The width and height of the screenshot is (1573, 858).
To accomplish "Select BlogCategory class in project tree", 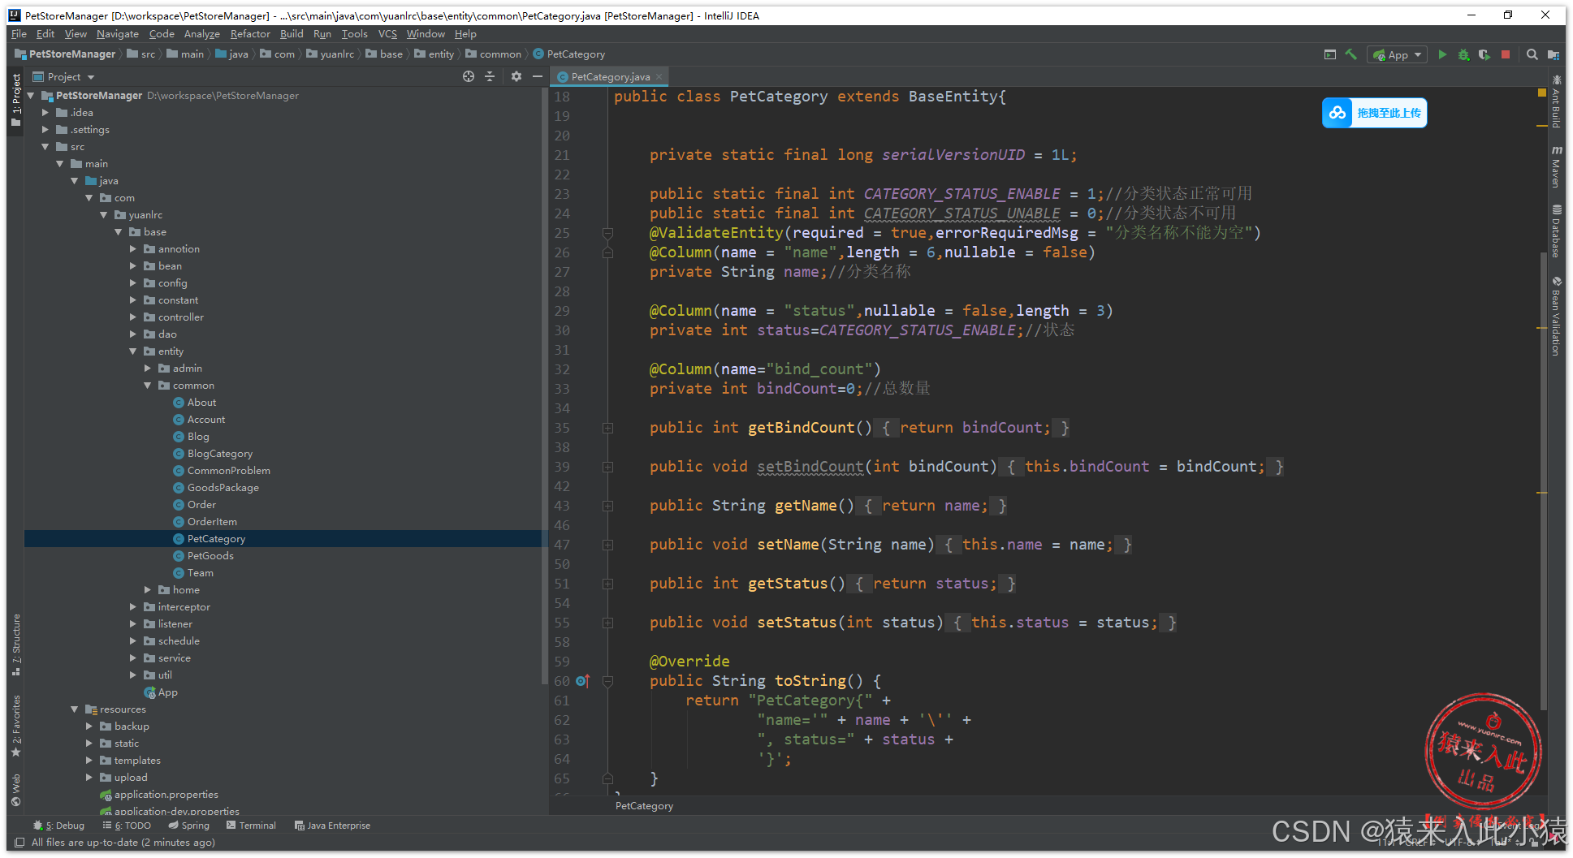I will (219, 454).
